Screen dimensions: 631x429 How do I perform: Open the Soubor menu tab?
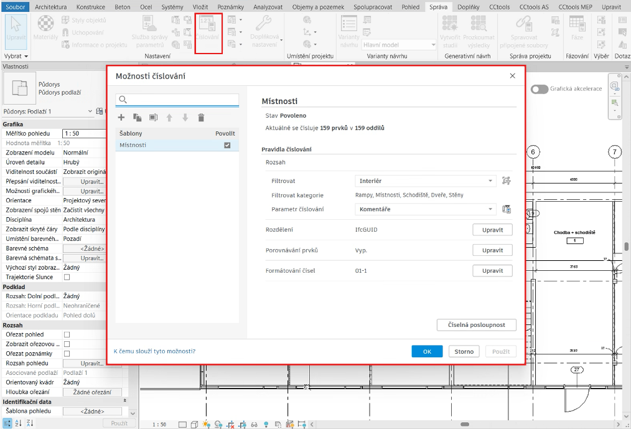(x=15, y=6)
